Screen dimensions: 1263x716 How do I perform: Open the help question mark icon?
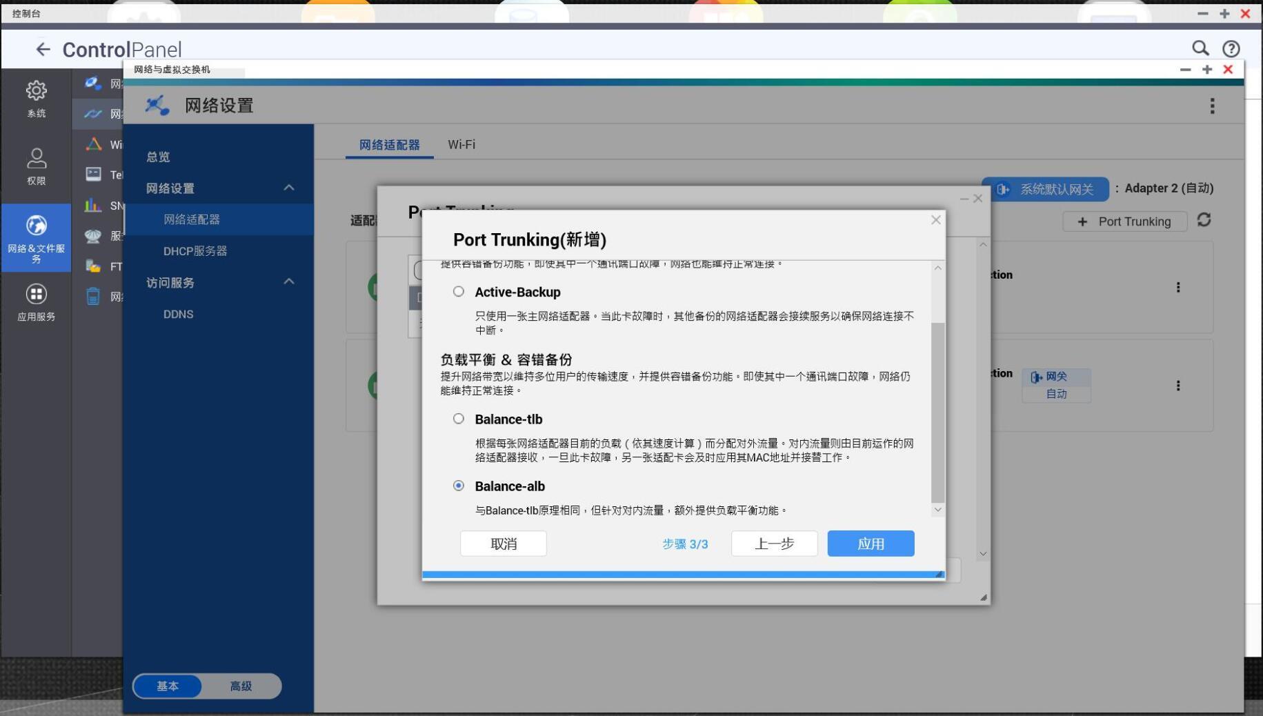point(1231,48)
